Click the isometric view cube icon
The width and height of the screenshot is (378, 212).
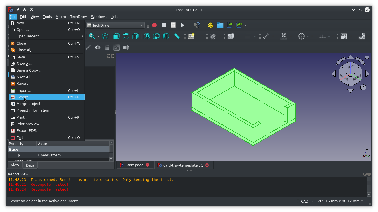105,36
